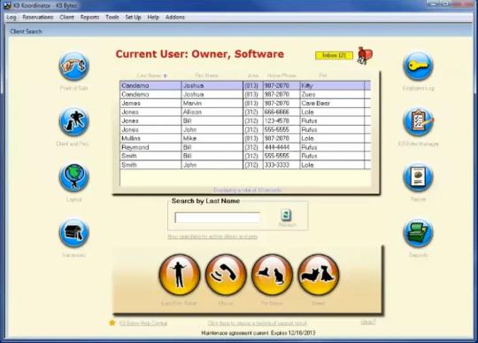This screenshot has width=478, height=343.
Task: Select the Candemo row with pet Kitty
Action: [x=245, y=85]
